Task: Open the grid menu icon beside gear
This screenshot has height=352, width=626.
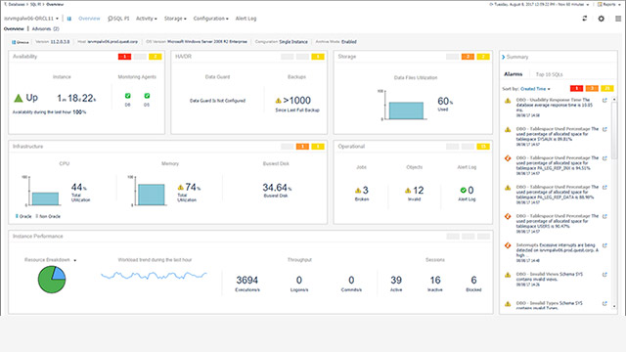Action: [618, 19]
